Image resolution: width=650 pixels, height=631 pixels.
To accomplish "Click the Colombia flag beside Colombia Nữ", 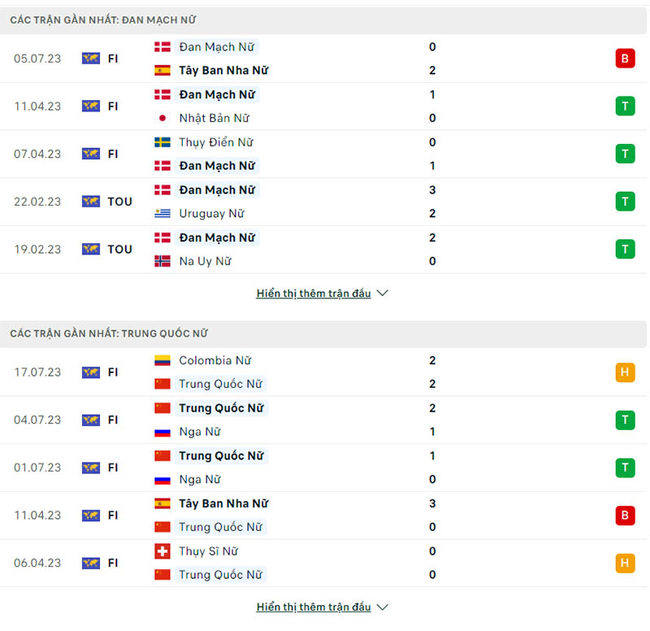I will (162, 360).
